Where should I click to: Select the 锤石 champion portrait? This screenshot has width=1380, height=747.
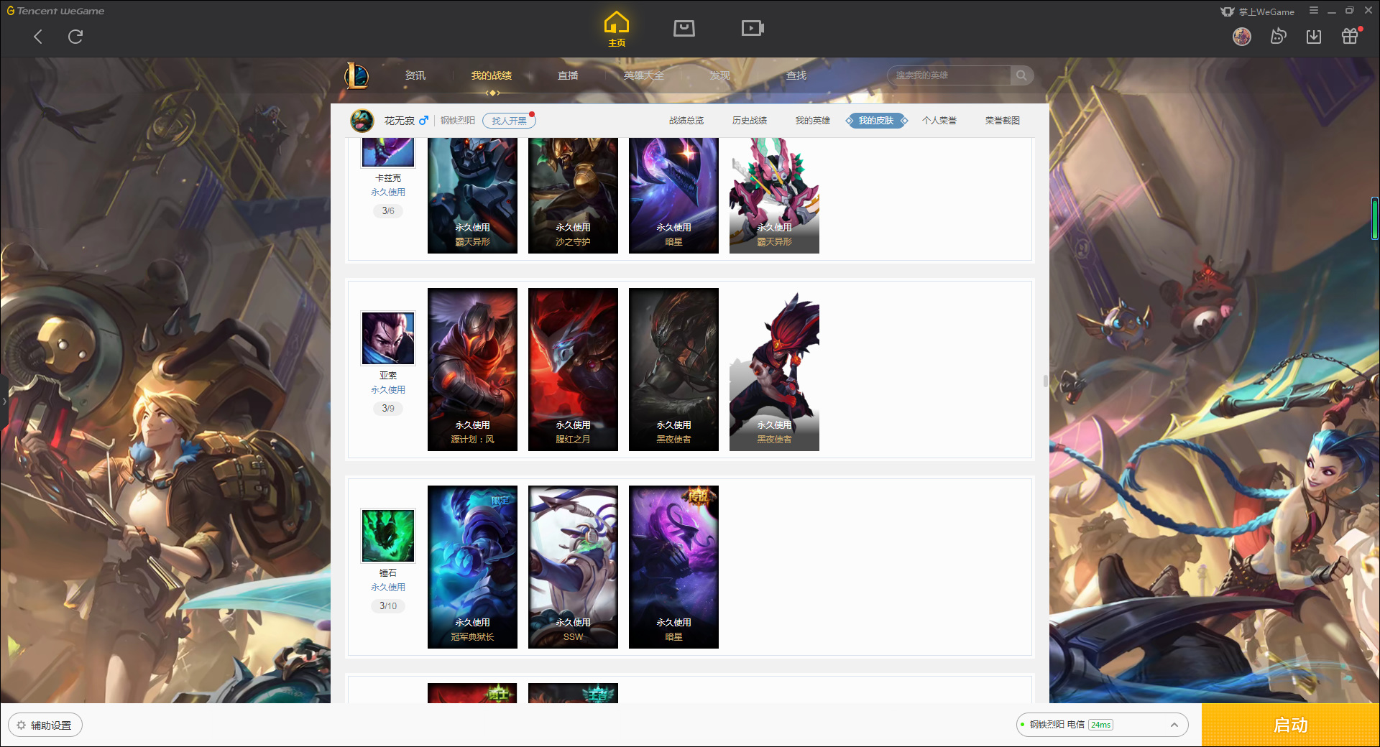pos(388,536)
